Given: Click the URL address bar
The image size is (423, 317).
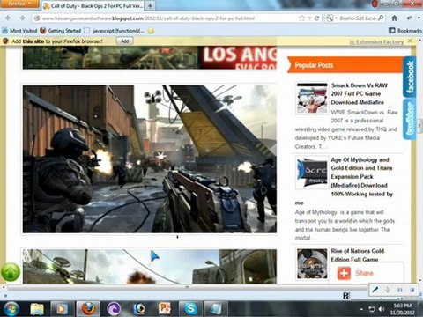Looking at the screenshot, I should [165, 18].
